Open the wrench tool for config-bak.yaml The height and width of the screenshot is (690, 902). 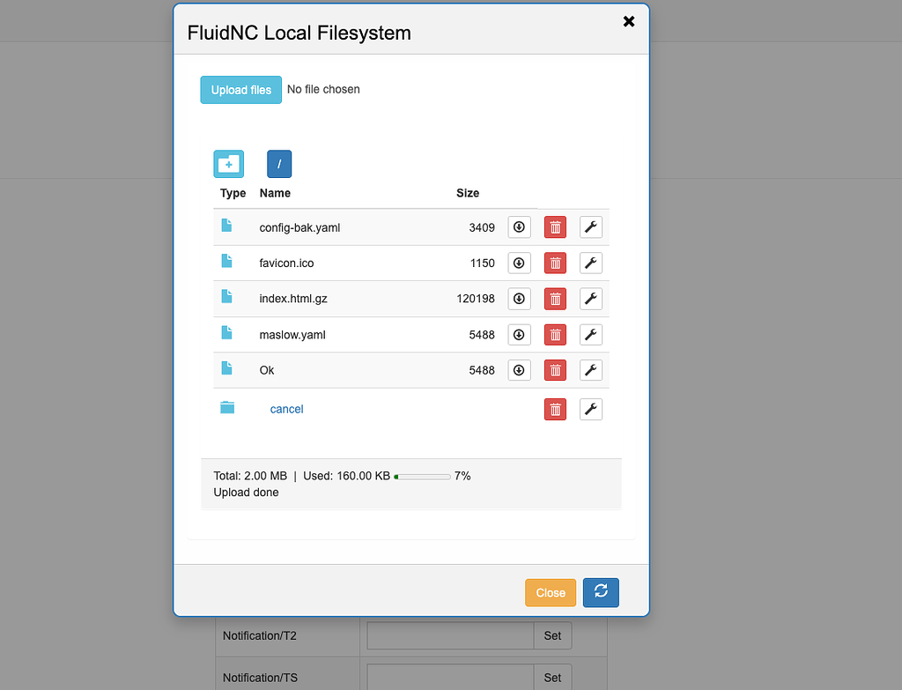[x=591, y=227]
